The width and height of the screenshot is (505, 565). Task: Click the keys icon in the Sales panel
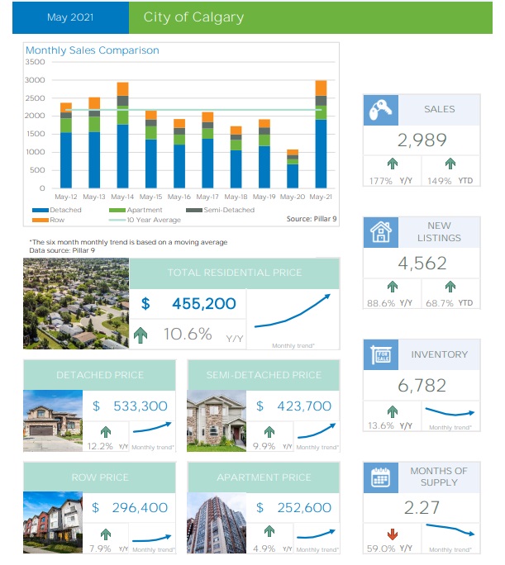(381, 110)
